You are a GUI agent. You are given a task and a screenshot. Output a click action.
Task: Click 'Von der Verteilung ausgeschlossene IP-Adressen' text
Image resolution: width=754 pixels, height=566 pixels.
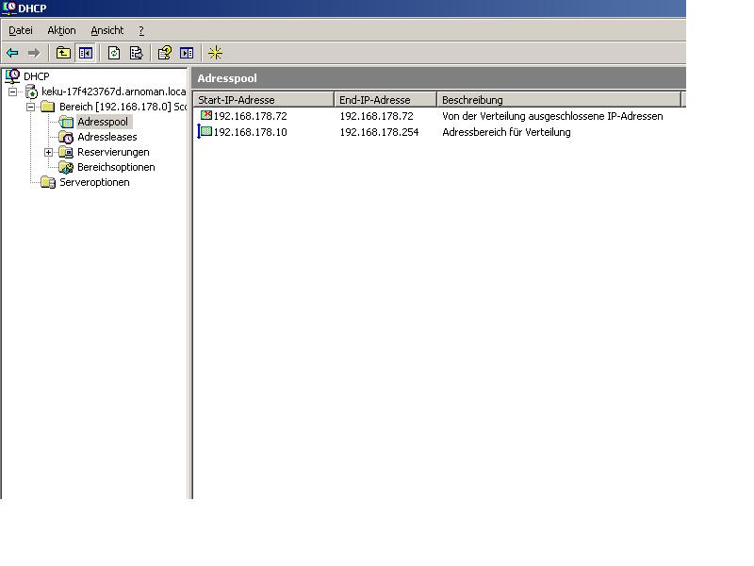pos(552,116)
